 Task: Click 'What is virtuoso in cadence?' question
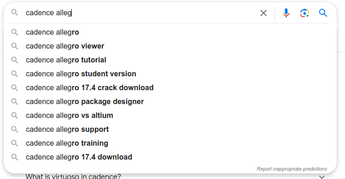pos(73,176)
